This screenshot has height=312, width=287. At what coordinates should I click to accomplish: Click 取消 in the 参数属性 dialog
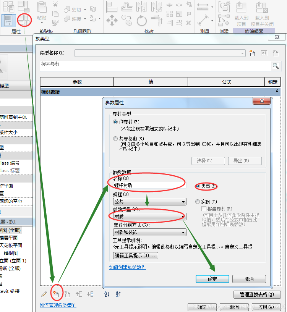[249, 279]
